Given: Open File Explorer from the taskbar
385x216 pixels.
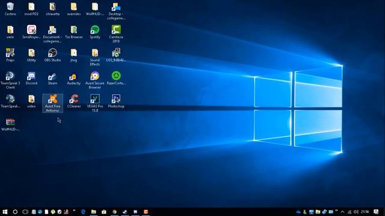Looking at the screenshot, I should pos(94,212).
